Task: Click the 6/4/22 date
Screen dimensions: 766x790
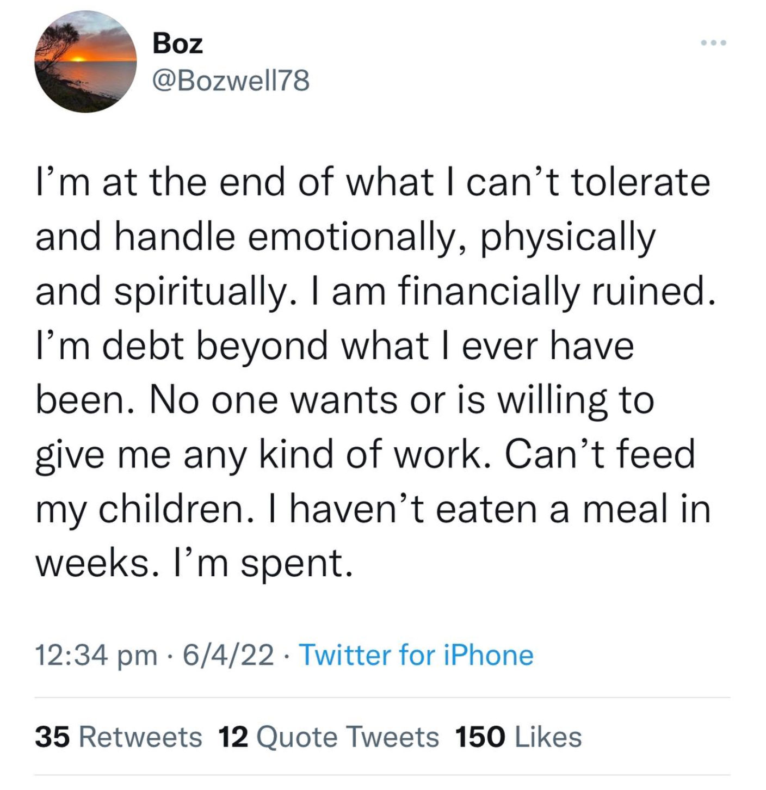Action: pos(228,655)
